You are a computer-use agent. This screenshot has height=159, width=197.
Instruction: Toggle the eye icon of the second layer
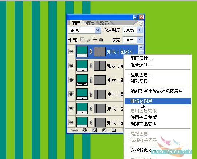point(71,66)
